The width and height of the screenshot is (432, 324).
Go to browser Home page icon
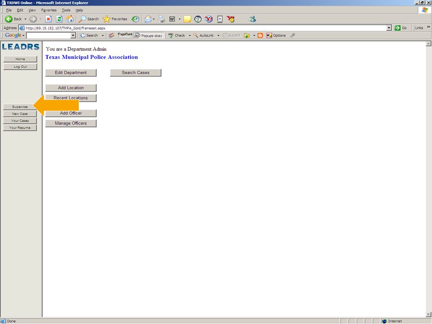70,19
